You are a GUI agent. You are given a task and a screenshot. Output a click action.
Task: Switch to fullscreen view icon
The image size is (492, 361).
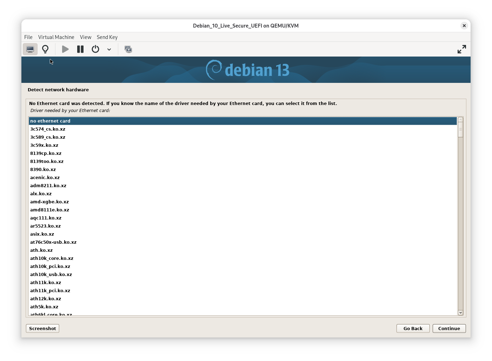coord(461,49)
